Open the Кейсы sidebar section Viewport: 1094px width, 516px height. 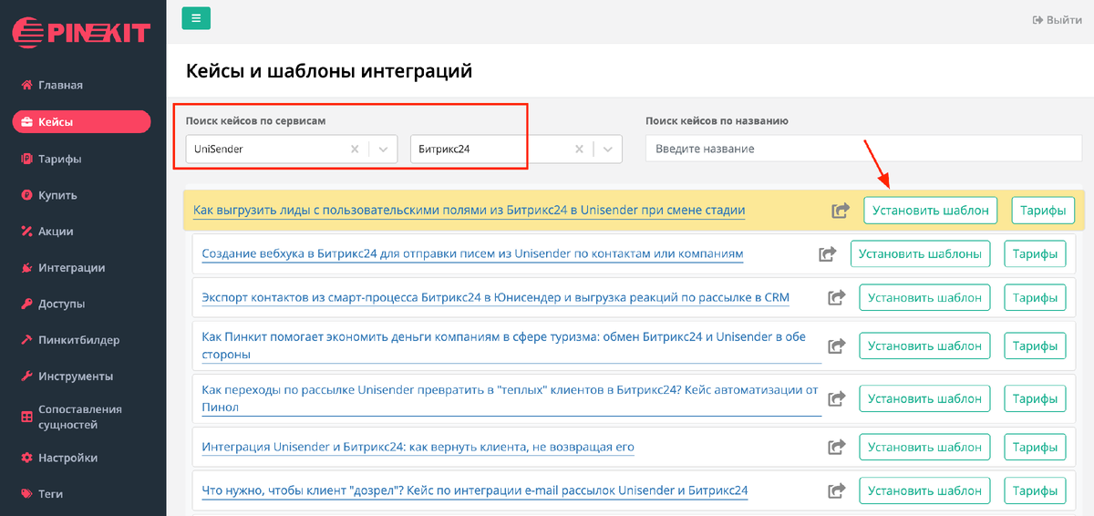(x=82, y=122)
